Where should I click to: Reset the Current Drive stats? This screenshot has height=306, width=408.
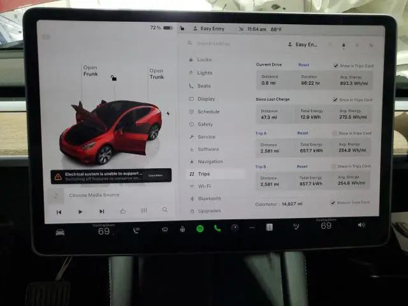[303, 65]
